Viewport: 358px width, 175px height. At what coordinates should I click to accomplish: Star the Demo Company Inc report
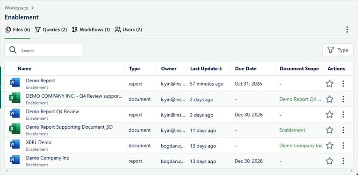coord(329,161)
